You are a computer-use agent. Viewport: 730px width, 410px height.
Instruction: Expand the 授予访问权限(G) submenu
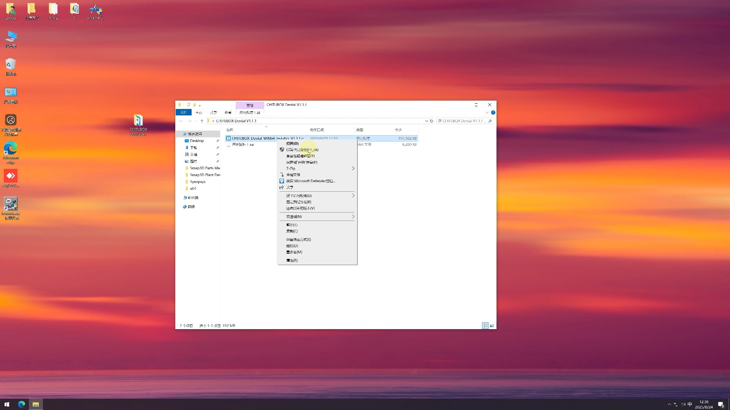pos(317,196)
